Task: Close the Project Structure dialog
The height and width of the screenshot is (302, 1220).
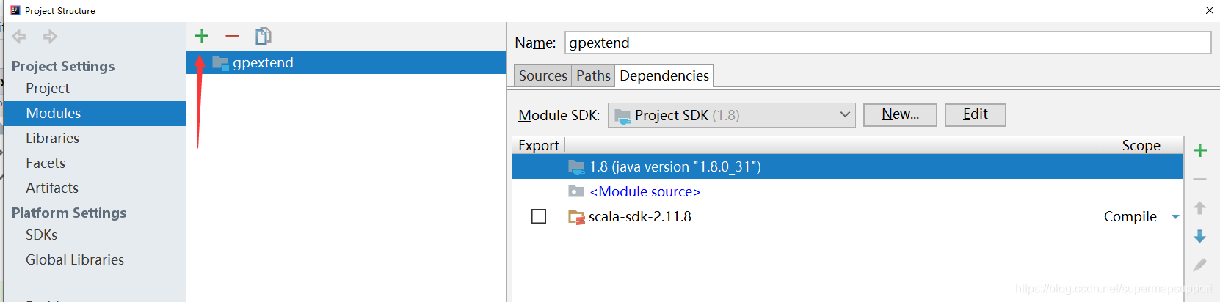Action: pos(1209,10)
